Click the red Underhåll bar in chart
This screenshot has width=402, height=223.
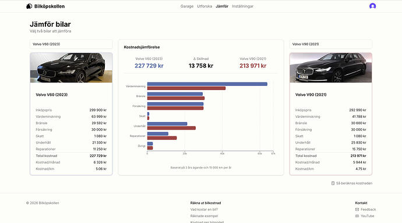pyautogui.click(x=171, y=128)
